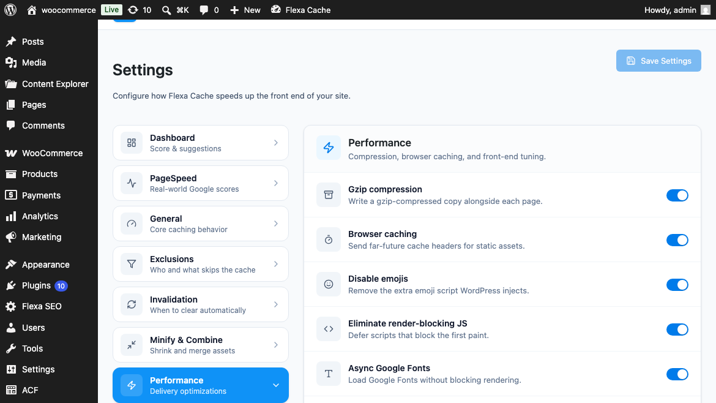Click the admin avatar icon
716x403 pixels.
[x=706, y=10]
